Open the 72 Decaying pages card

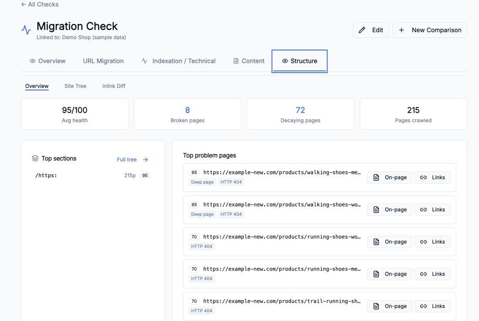coord(300,114)
